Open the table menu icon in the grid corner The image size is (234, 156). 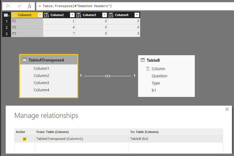(7, 15)
